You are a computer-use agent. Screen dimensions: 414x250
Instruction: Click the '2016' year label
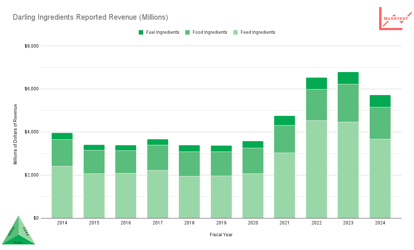(x=126, y=223)
